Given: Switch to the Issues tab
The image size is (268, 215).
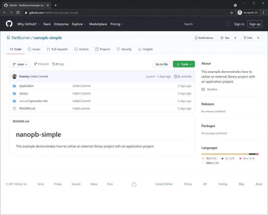Looking at the screenshot, I should (x=34, y=49).
